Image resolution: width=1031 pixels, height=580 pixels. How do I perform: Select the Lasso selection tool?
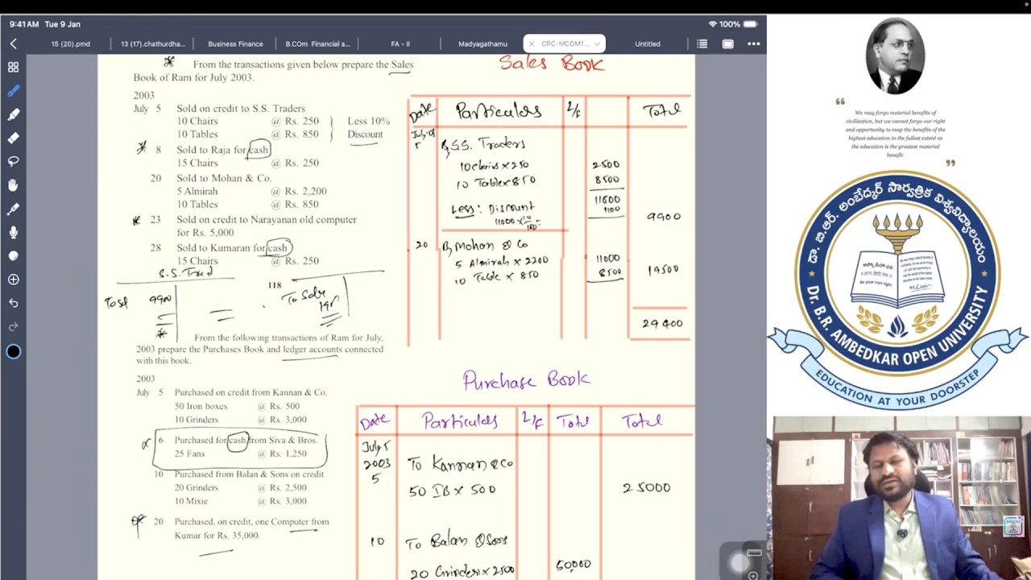13,162
